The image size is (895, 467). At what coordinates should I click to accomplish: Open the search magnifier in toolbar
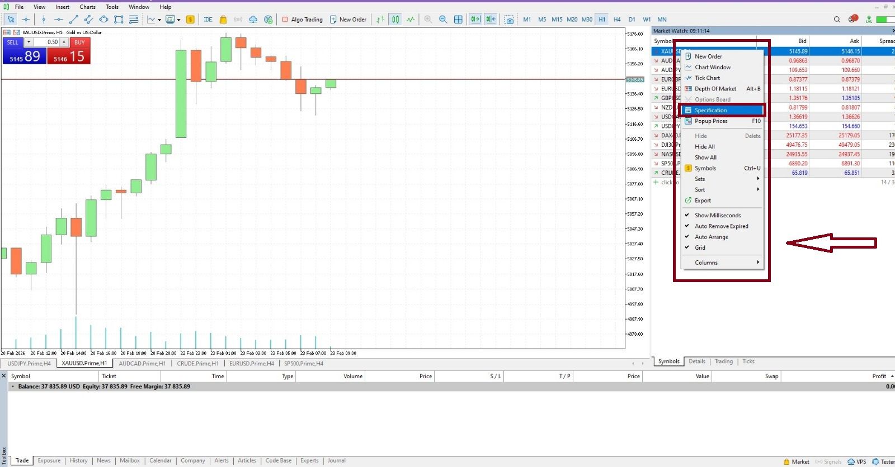point(837,20)
